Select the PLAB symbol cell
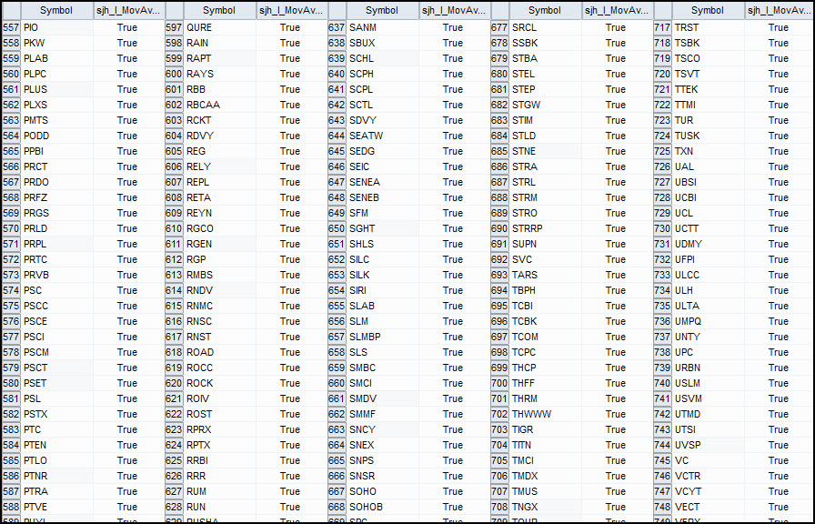Viewport: 815px width, 524px height. coord(56,58)
